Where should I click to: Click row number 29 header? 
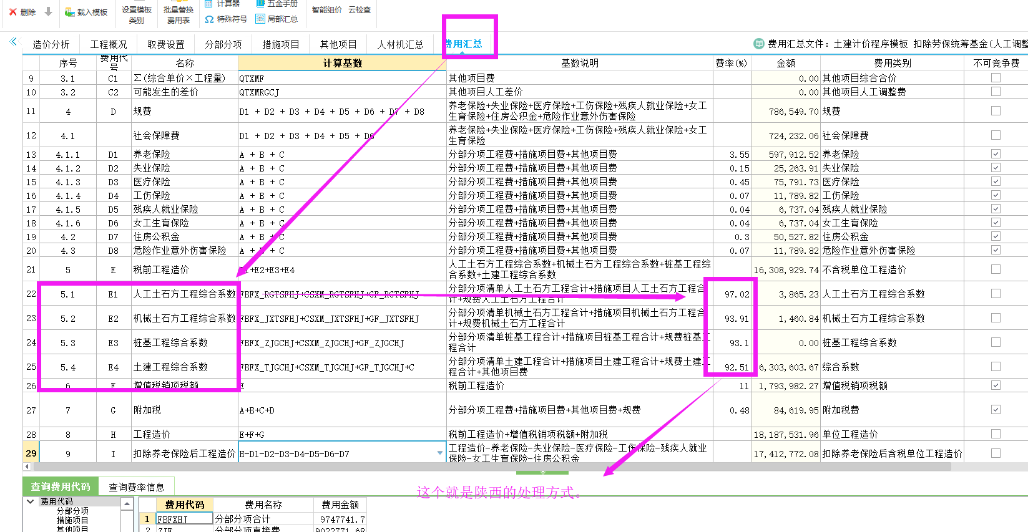pos(31,453)
